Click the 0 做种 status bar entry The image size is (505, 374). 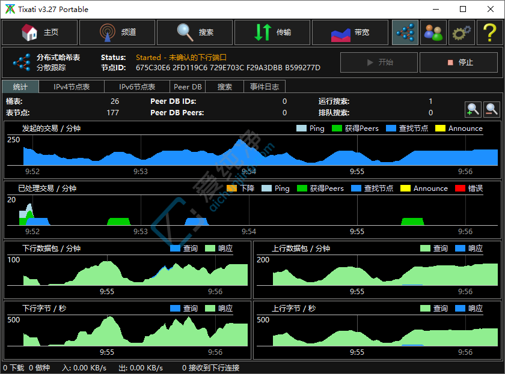[39, 367]
